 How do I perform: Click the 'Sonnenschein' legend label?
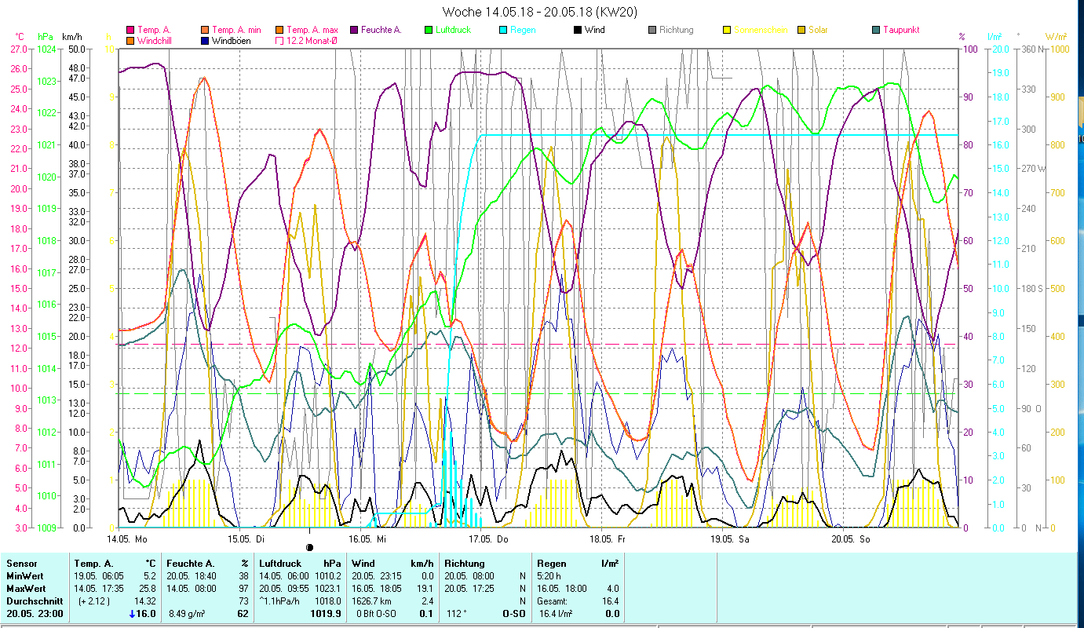click(761, 30)
